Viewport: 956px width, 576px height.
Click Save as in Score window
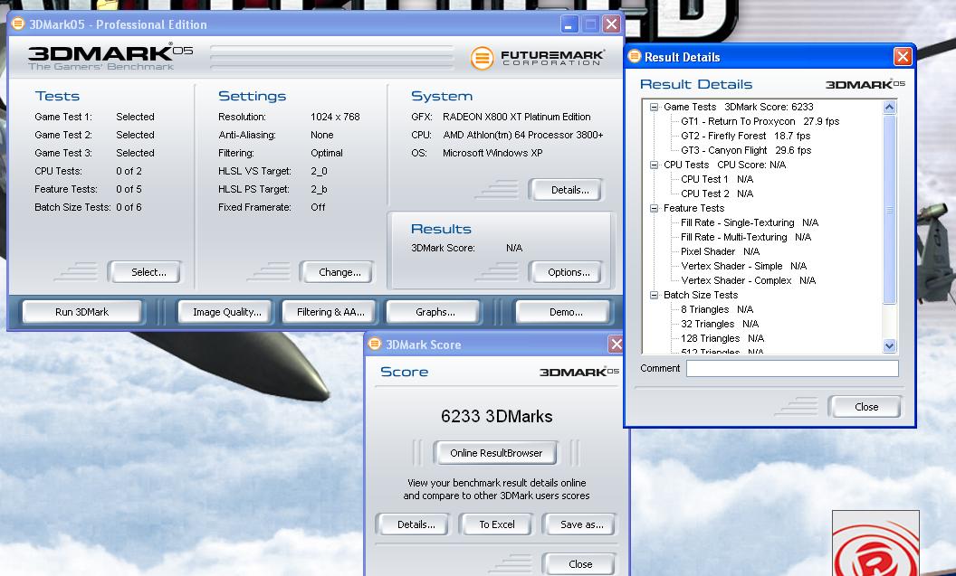pyautogui.click(x=581, y=524)
